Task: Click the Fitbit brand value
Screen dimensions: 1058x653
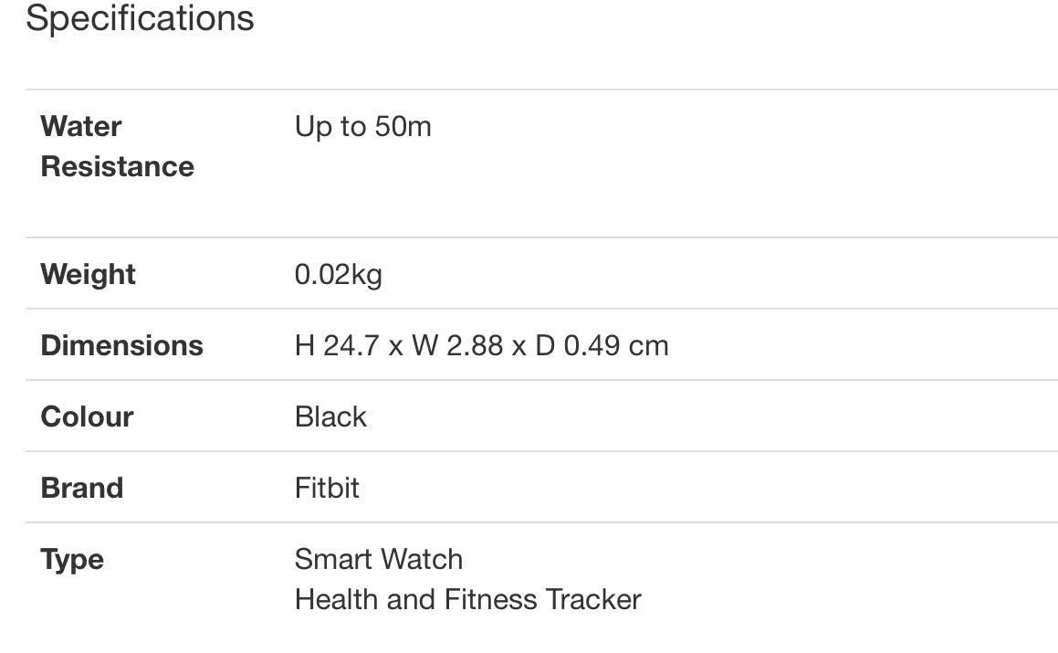Action: 327,488
